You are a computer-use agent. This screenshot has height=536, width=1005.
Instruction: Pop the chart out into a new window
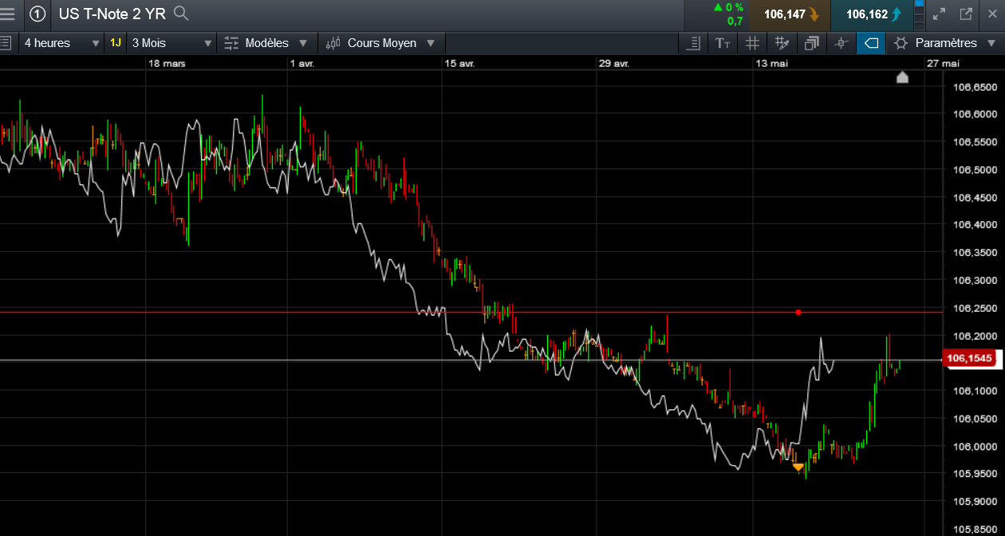966,14
